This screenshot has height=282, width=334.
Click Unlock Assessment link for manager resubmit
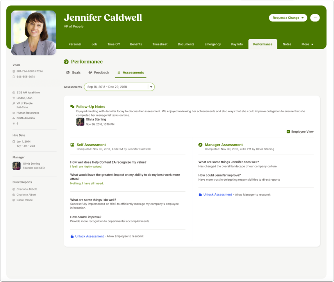[218, 194]
